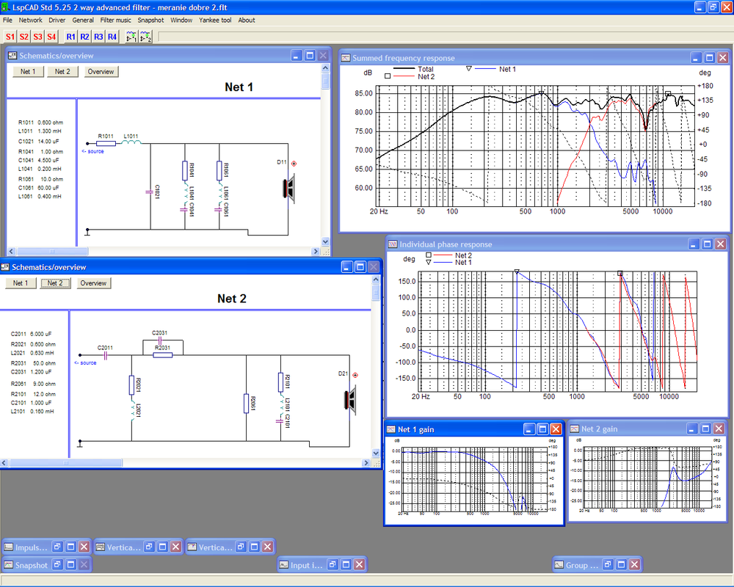Click the blue R1 toolbar button
This screenshot has height=587, width=734.
70,37
